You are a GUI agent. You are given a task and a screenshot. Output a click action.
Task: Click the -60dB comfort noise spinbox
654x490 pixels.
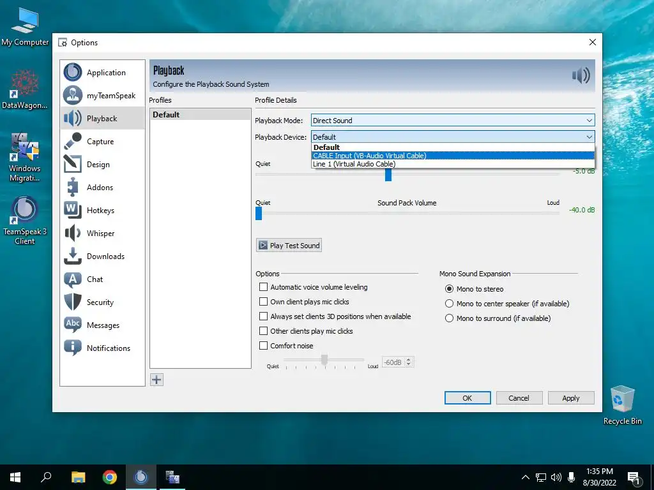(398, 362)
